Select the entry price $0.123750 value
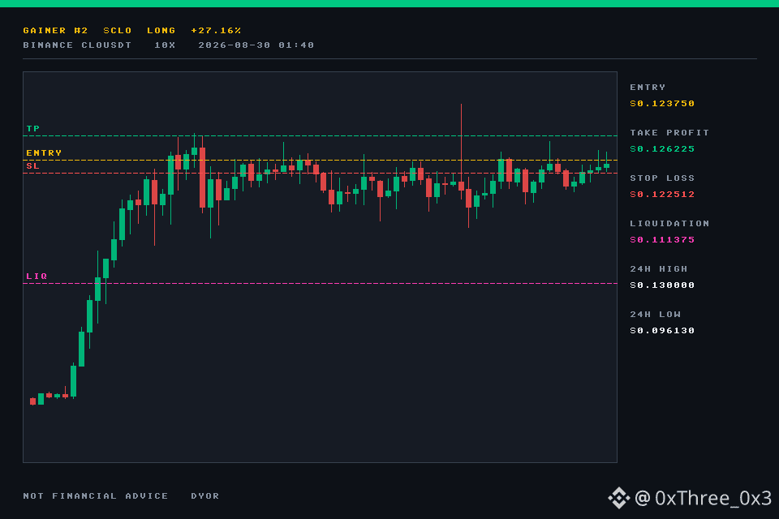The height and width of the screenshot is (519, 779). pos(662,103)
